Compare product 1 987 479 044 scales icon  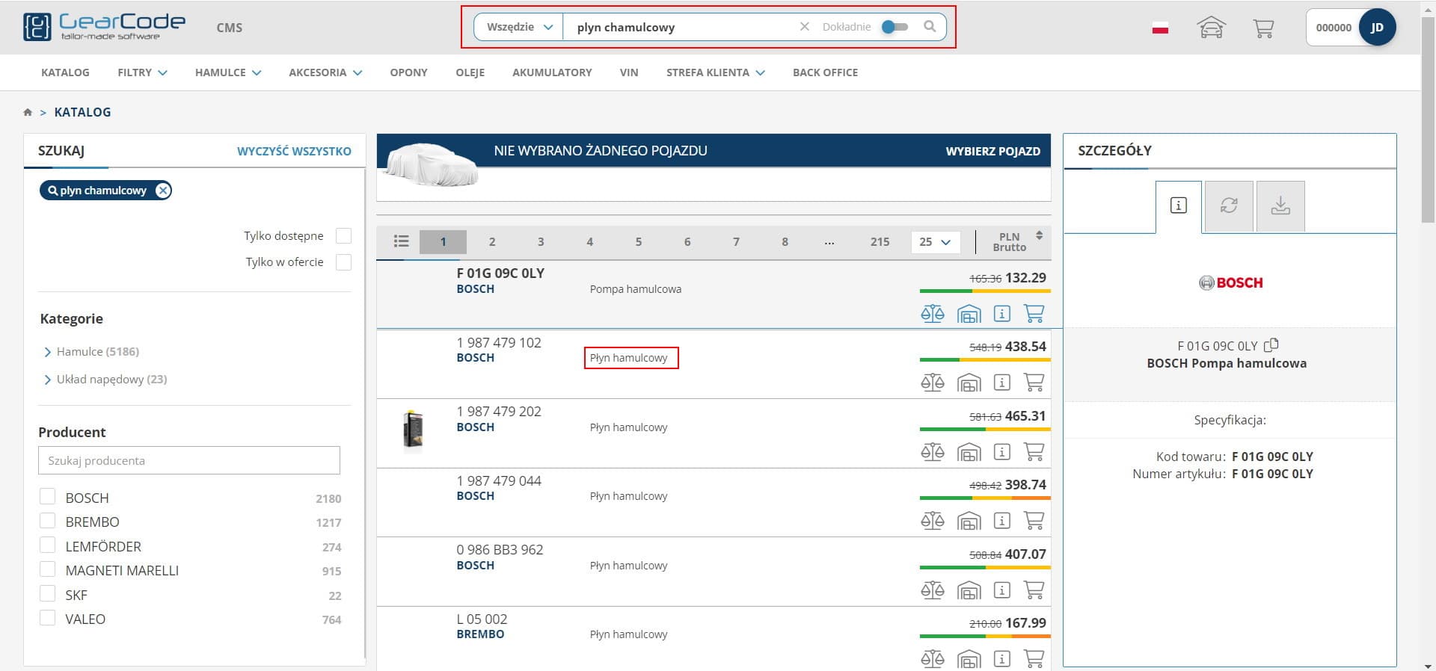coord(933,521)
